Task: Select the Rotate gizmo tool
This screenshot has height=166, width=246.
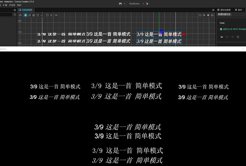Action: click(x=30, y=15)
